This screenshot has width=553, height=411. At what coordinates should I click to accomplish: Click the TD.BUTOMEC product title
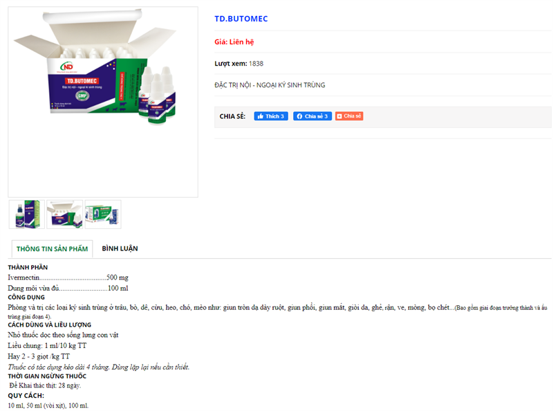pos(241,19)
